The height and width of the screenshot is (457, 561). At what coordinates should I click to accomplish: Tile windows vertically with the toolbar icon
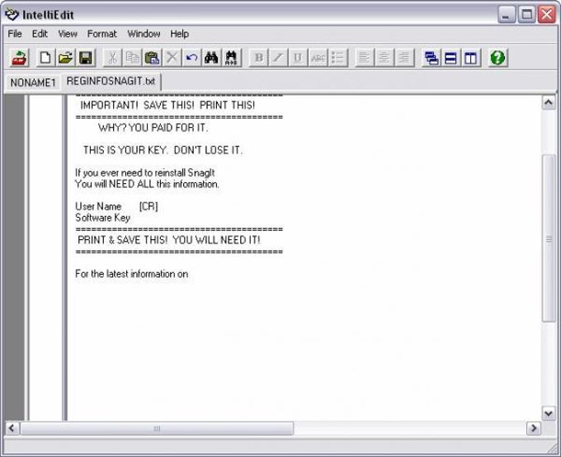(471, 58)
